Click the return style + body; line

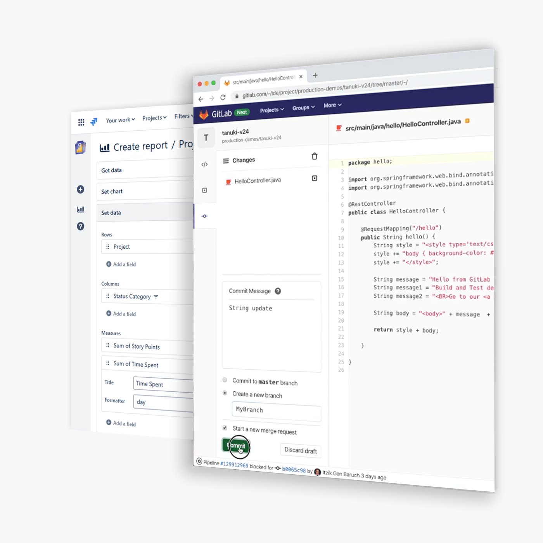click(x=406, y=330)
